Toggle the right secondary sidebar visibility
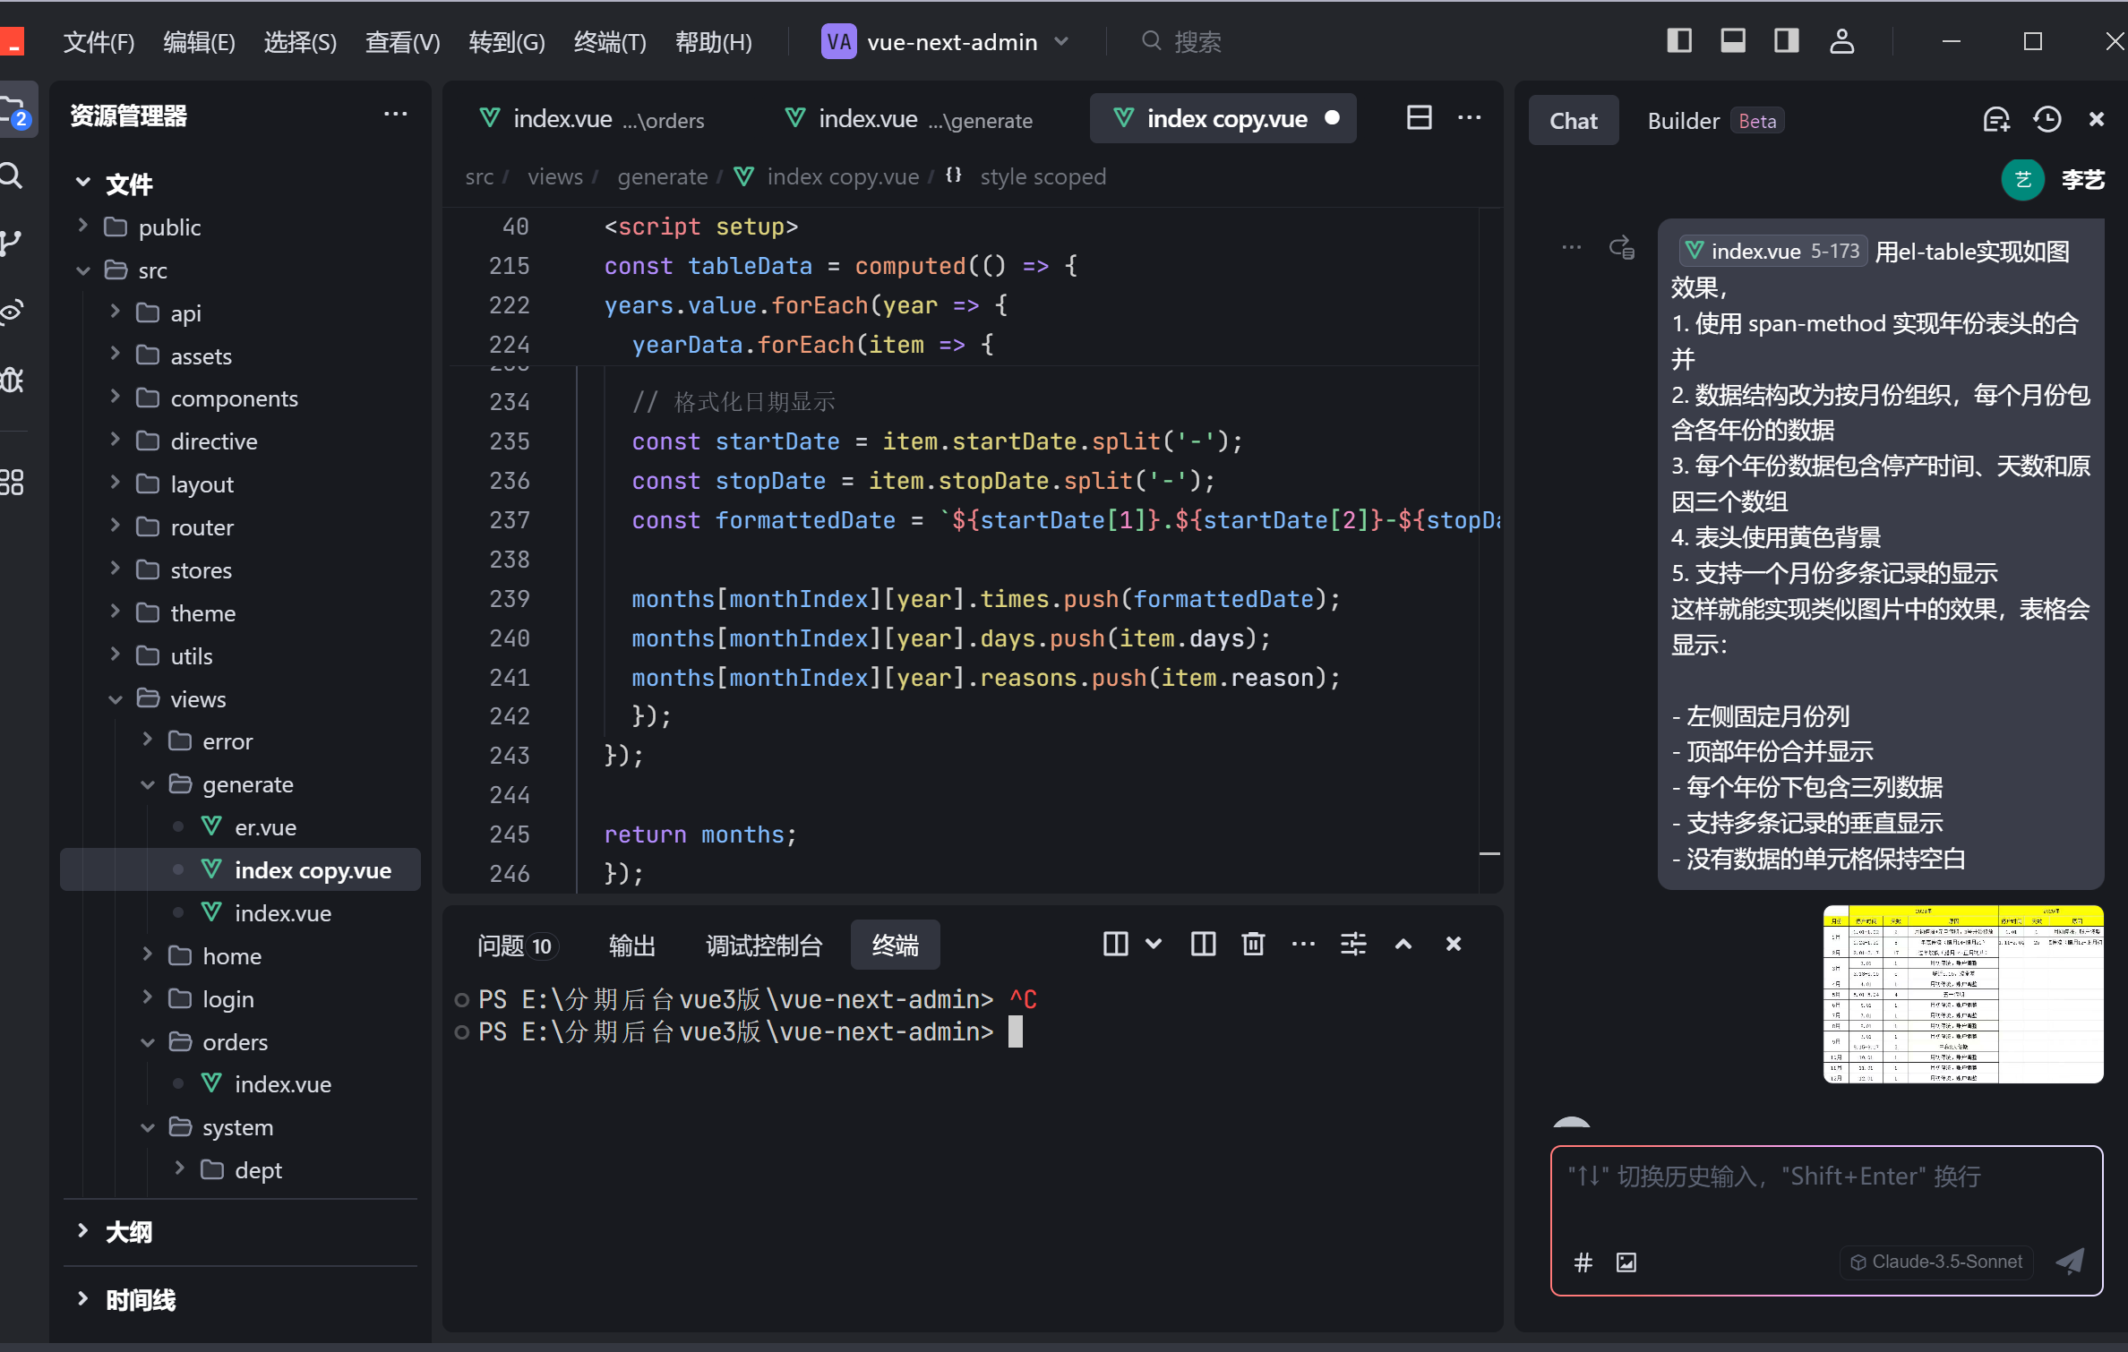Viewport: 2128px width, 1352px height. pos(1787,41)
